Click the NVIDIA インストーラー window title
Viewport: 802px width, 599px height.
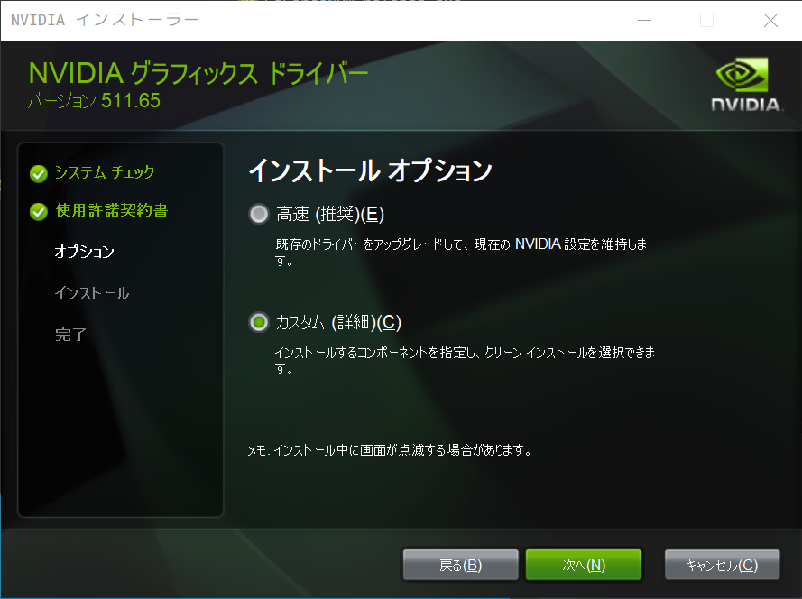tap(105, 20)
